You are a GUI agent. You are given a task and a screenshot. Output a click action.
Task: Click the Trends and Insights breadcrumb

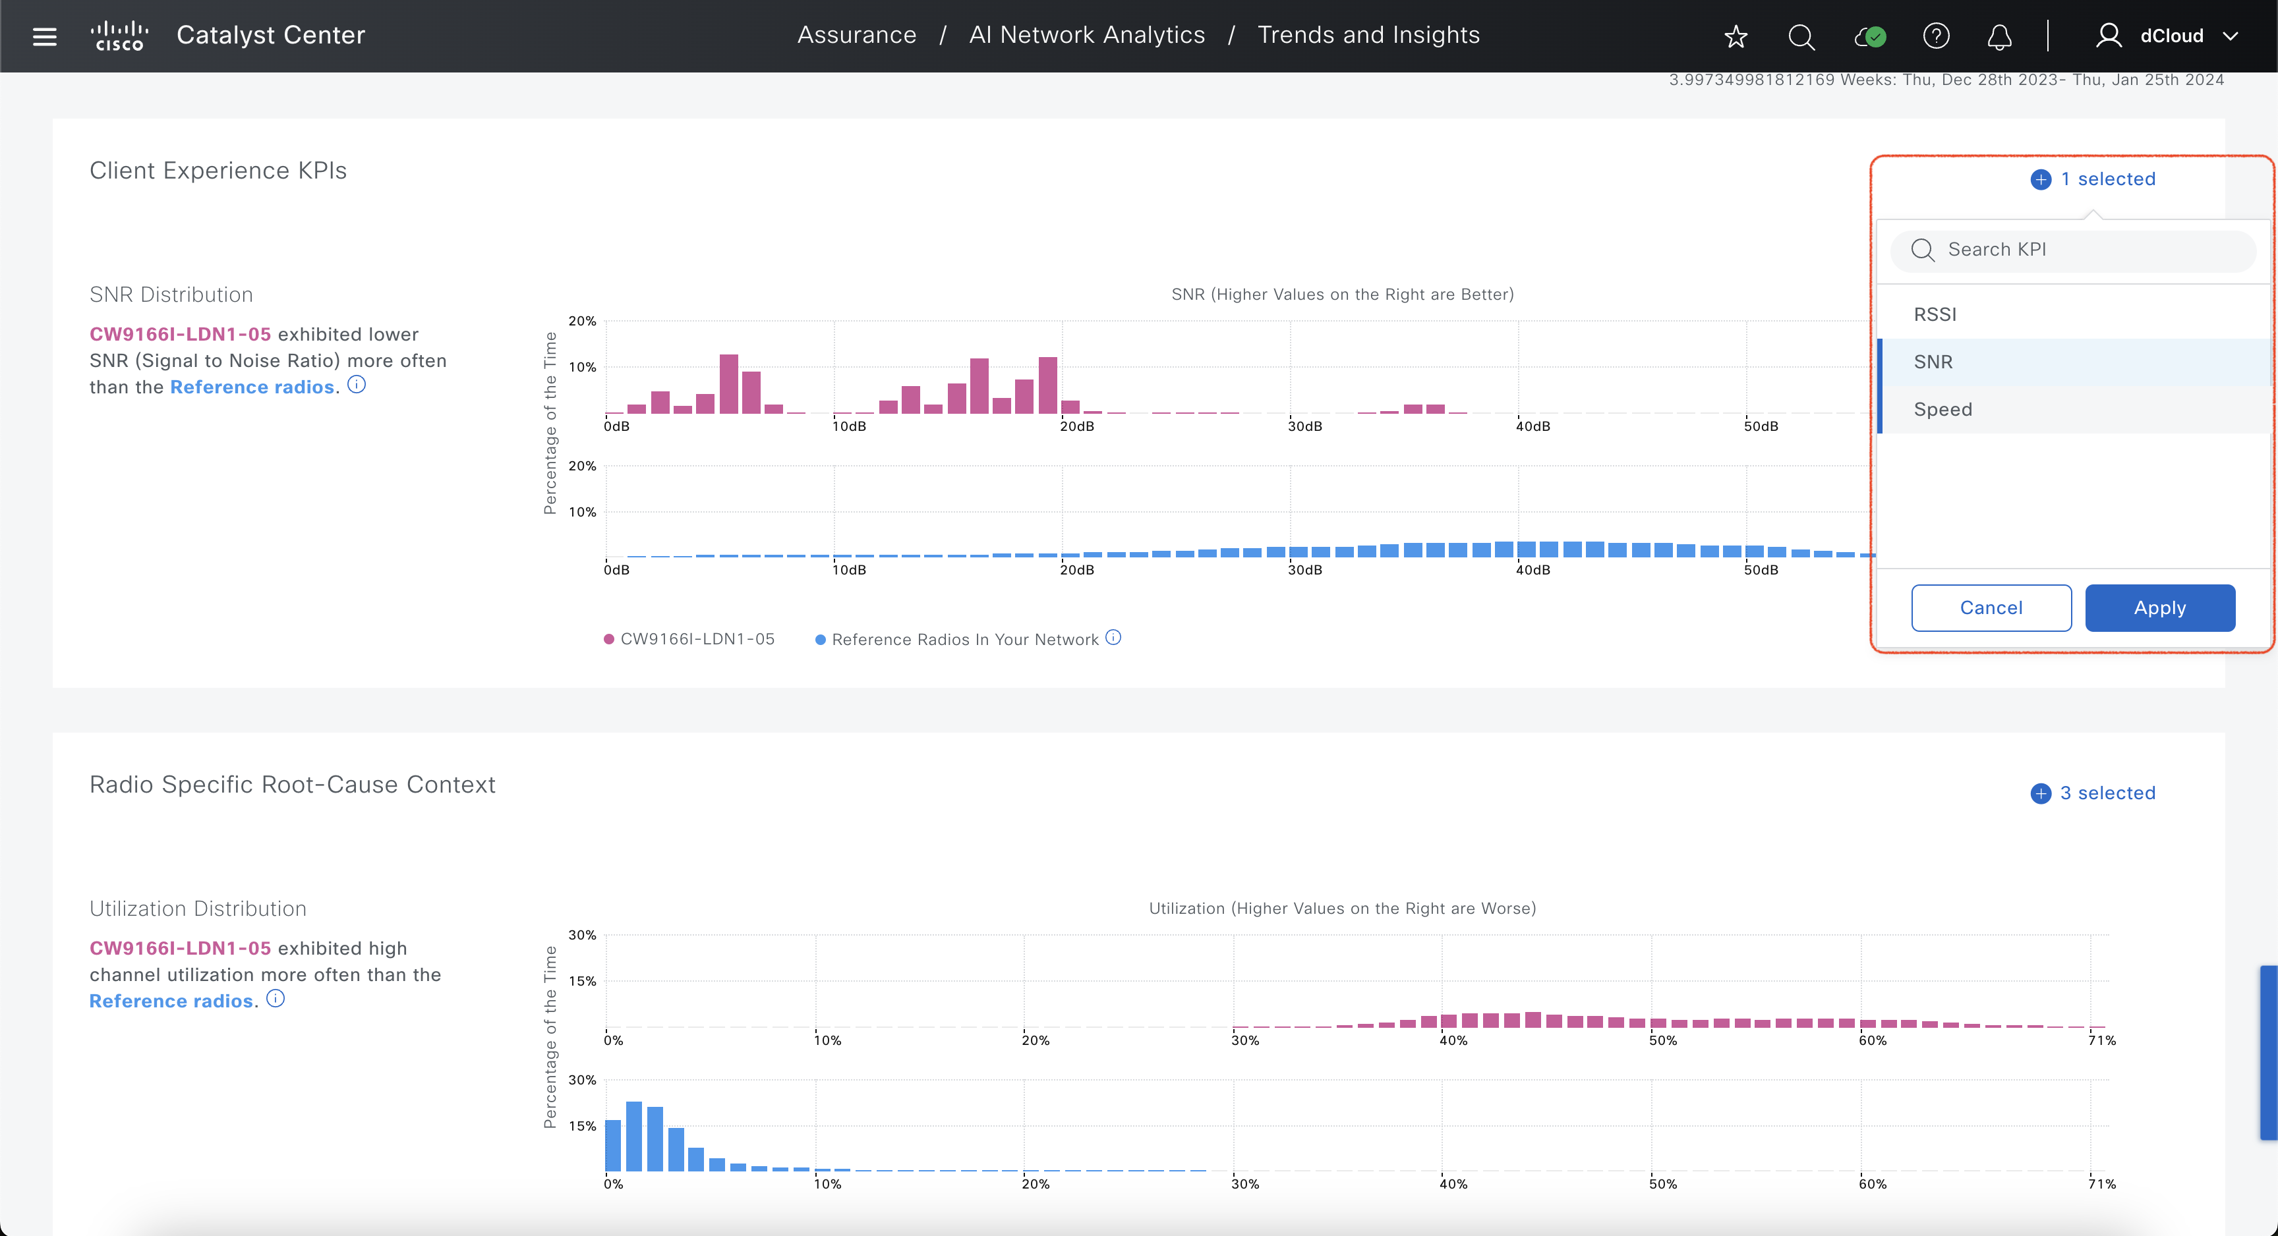click(x=1368, y=36)
